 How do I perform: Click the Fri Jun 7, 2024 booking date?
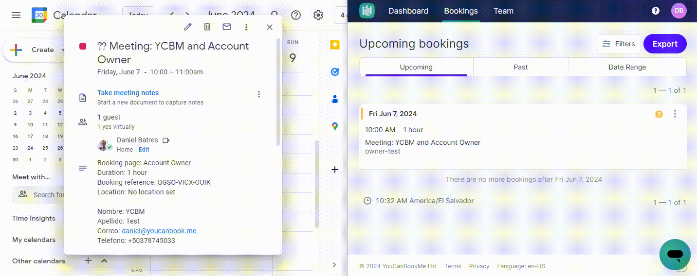point(393,114)
